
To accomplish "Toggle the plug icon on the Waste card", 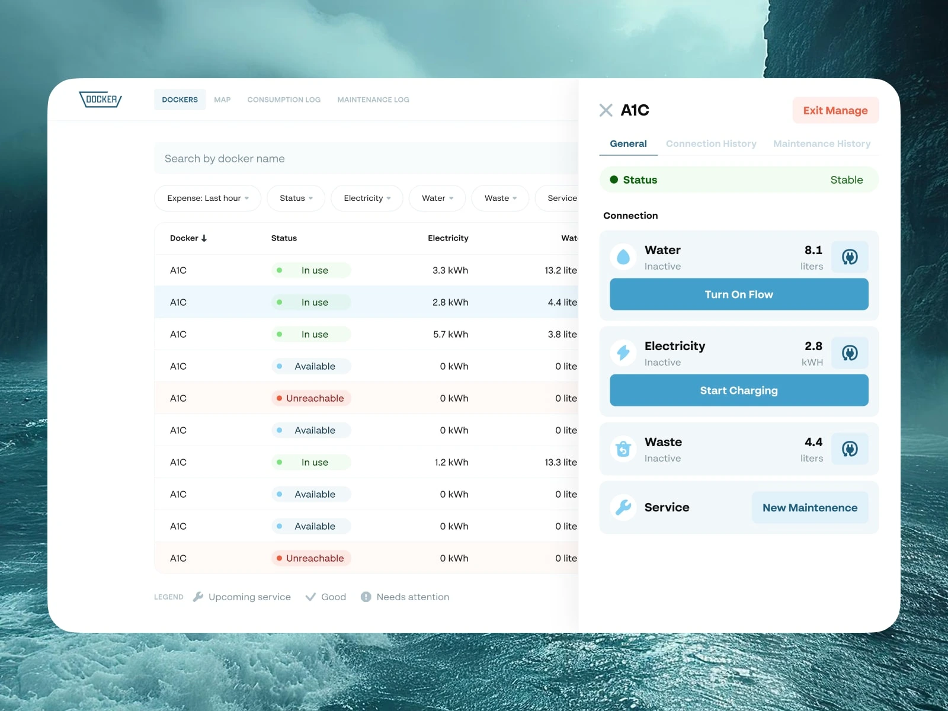I will pyautogui.click(x=850, y=449).
